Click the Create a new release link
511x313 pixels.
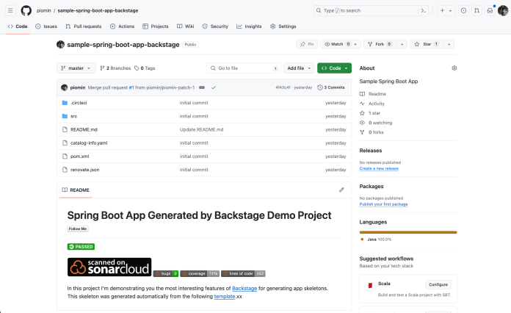tap(379, 168)
